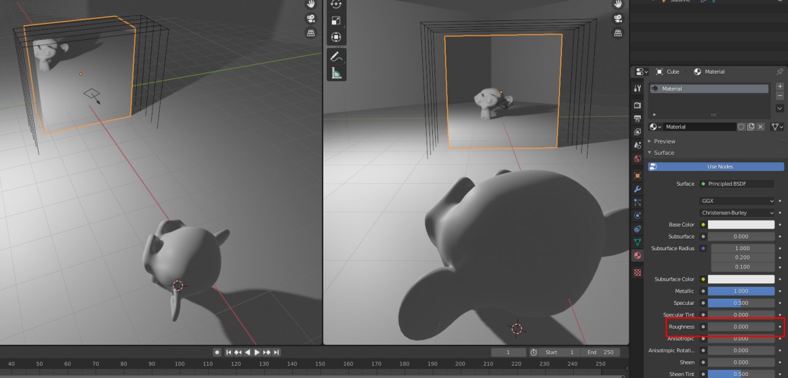Jump to the end frame
The width and height of the screenshot is (788, 378).
click(x=276, y=352)
